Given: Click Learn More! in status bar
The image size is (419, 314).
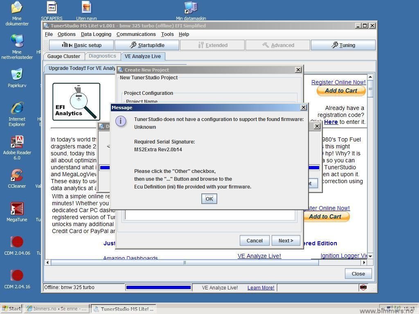Looking at the screenshot, I should [x=261, y=287].
